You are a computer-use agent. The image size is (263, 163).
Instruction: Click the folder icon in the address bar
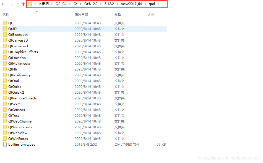[31, 4]
